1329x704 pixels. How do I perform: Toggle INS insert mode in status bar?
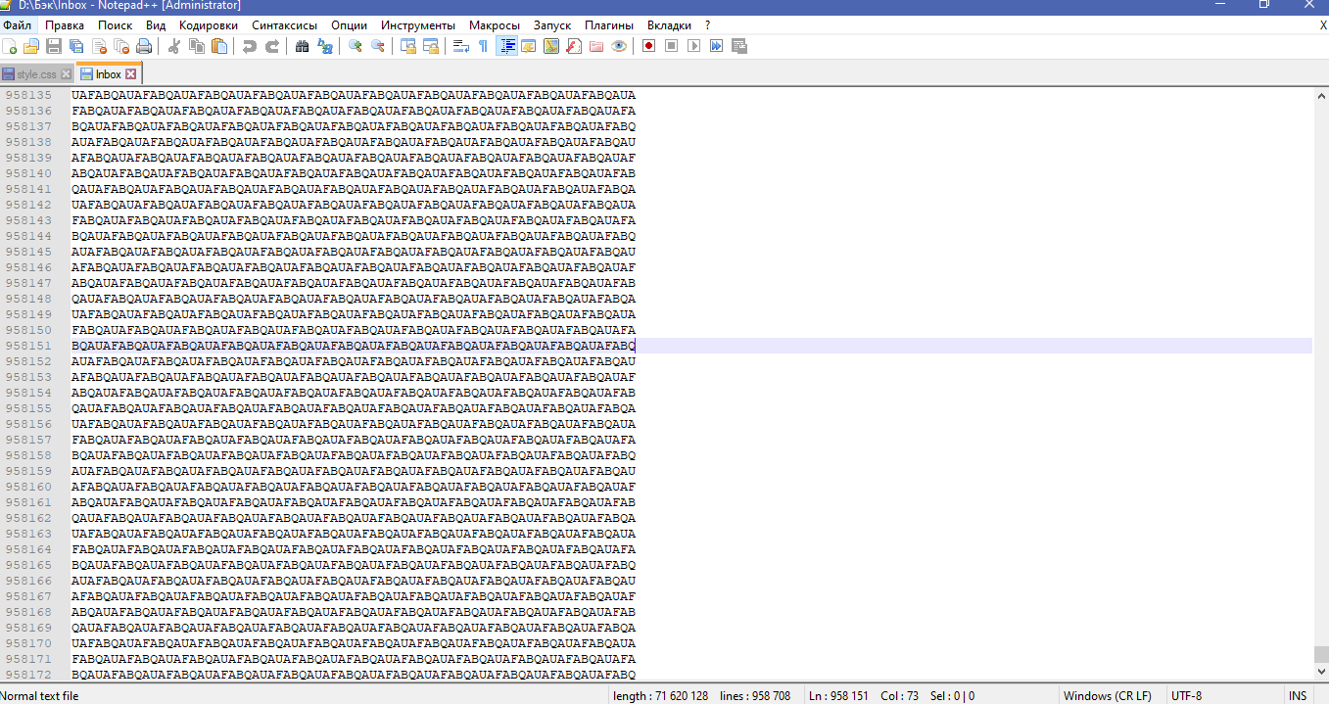coord(1297,696)
